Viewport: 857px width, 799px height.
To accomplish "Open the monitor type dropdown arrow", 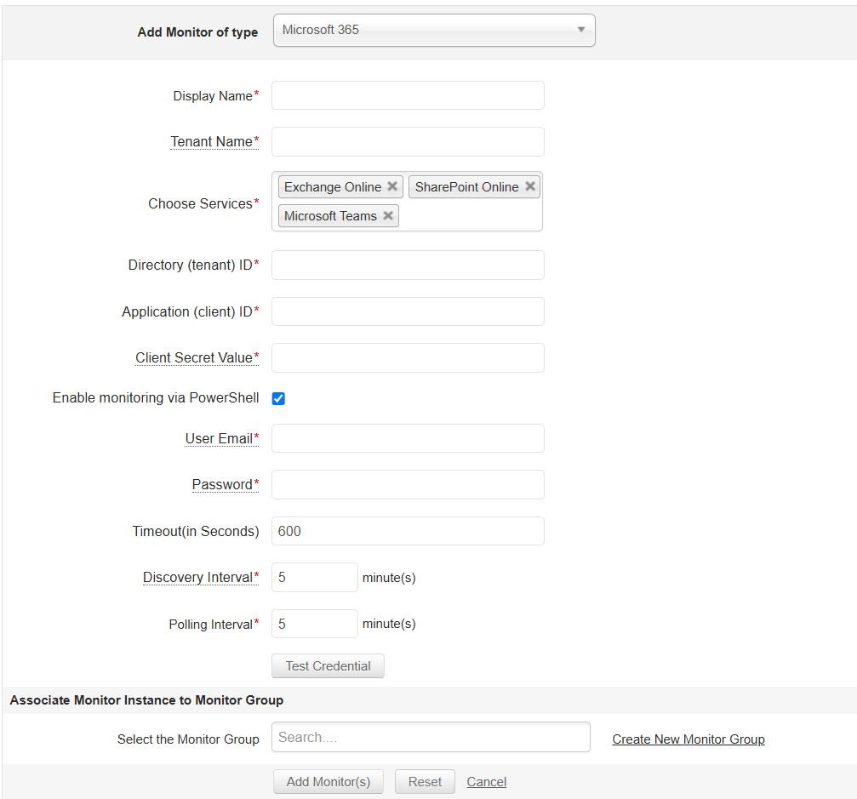I will pyautogui.click(x=581, y=30).
